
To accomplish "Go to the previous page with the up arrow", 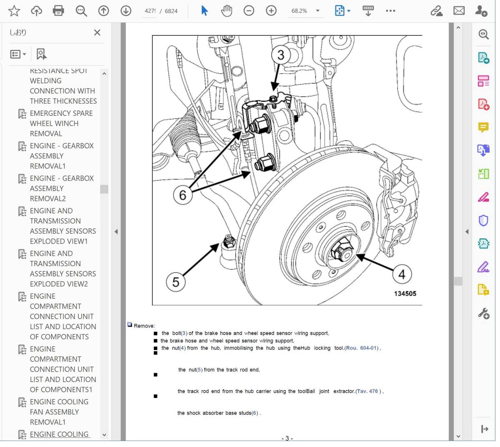I will pos(103,11).
